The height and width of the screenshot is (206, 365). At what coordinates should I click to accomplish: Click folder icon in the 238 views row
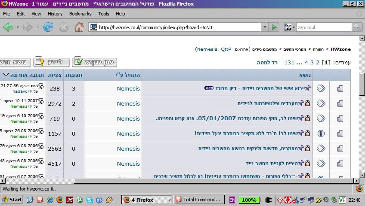(340, 88)
